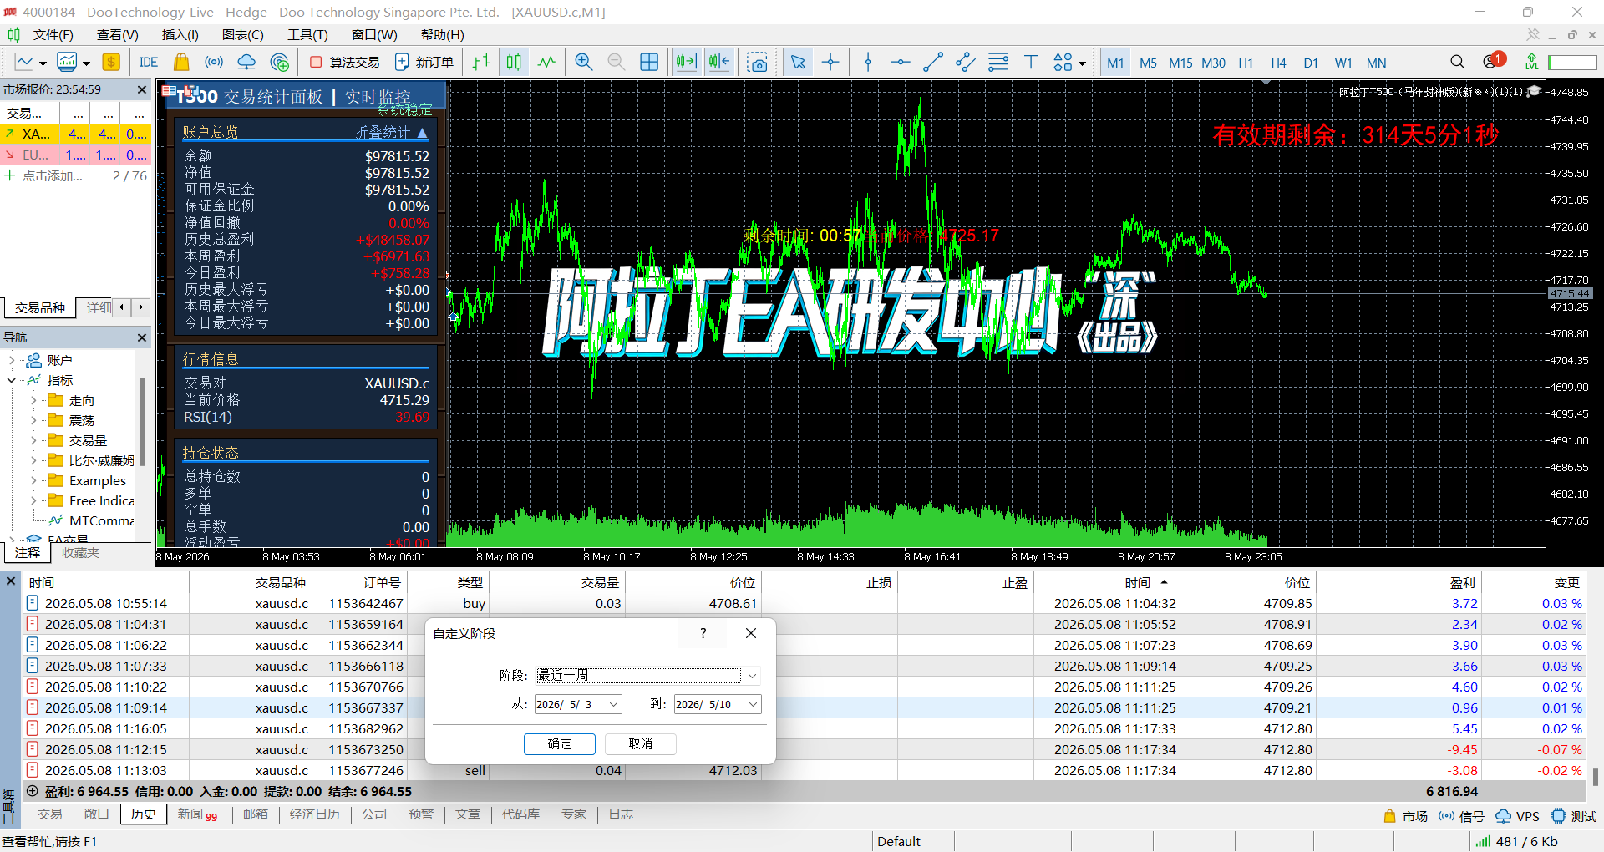
Task: Switch to D1 timeframe
Action: tap(1311, 63)
